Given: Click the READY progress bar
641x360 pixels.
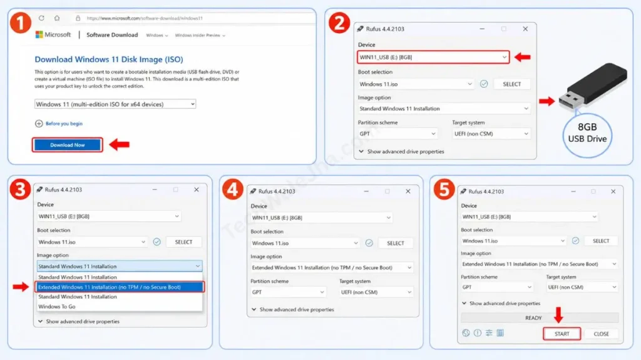Looking at the screenshot, I should 540,317.
